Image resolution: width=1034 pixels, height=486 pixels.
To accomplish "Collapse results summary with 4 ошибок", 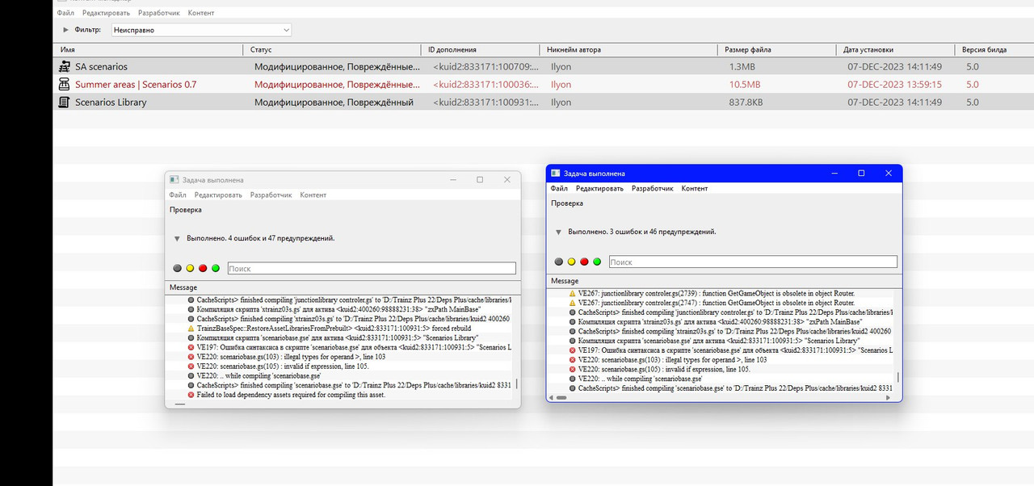I will coord(177,238).
